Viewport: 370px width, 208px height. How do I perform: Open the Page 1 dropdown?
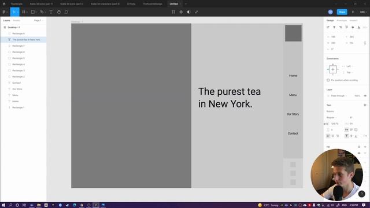point(39,21)
